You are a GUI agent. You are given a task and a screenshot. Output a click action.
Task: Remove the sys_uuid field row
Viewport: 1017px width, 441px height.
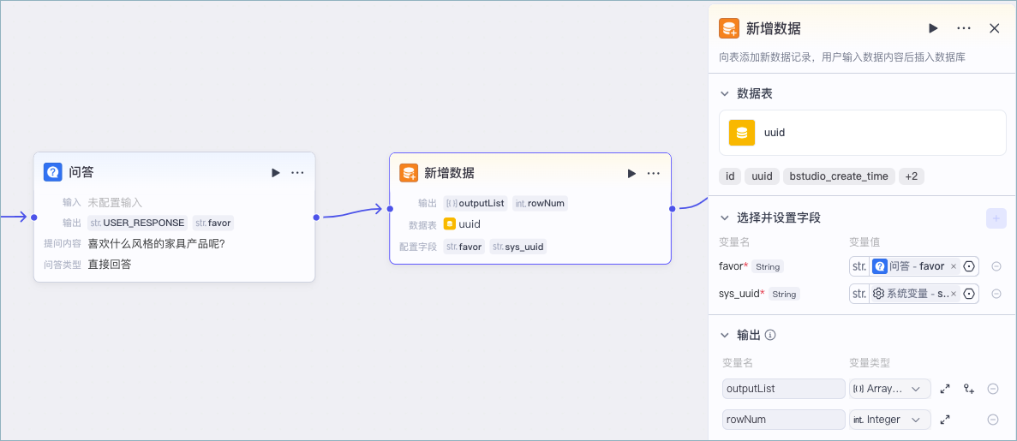pyautogui.click(x=997, y=294)
